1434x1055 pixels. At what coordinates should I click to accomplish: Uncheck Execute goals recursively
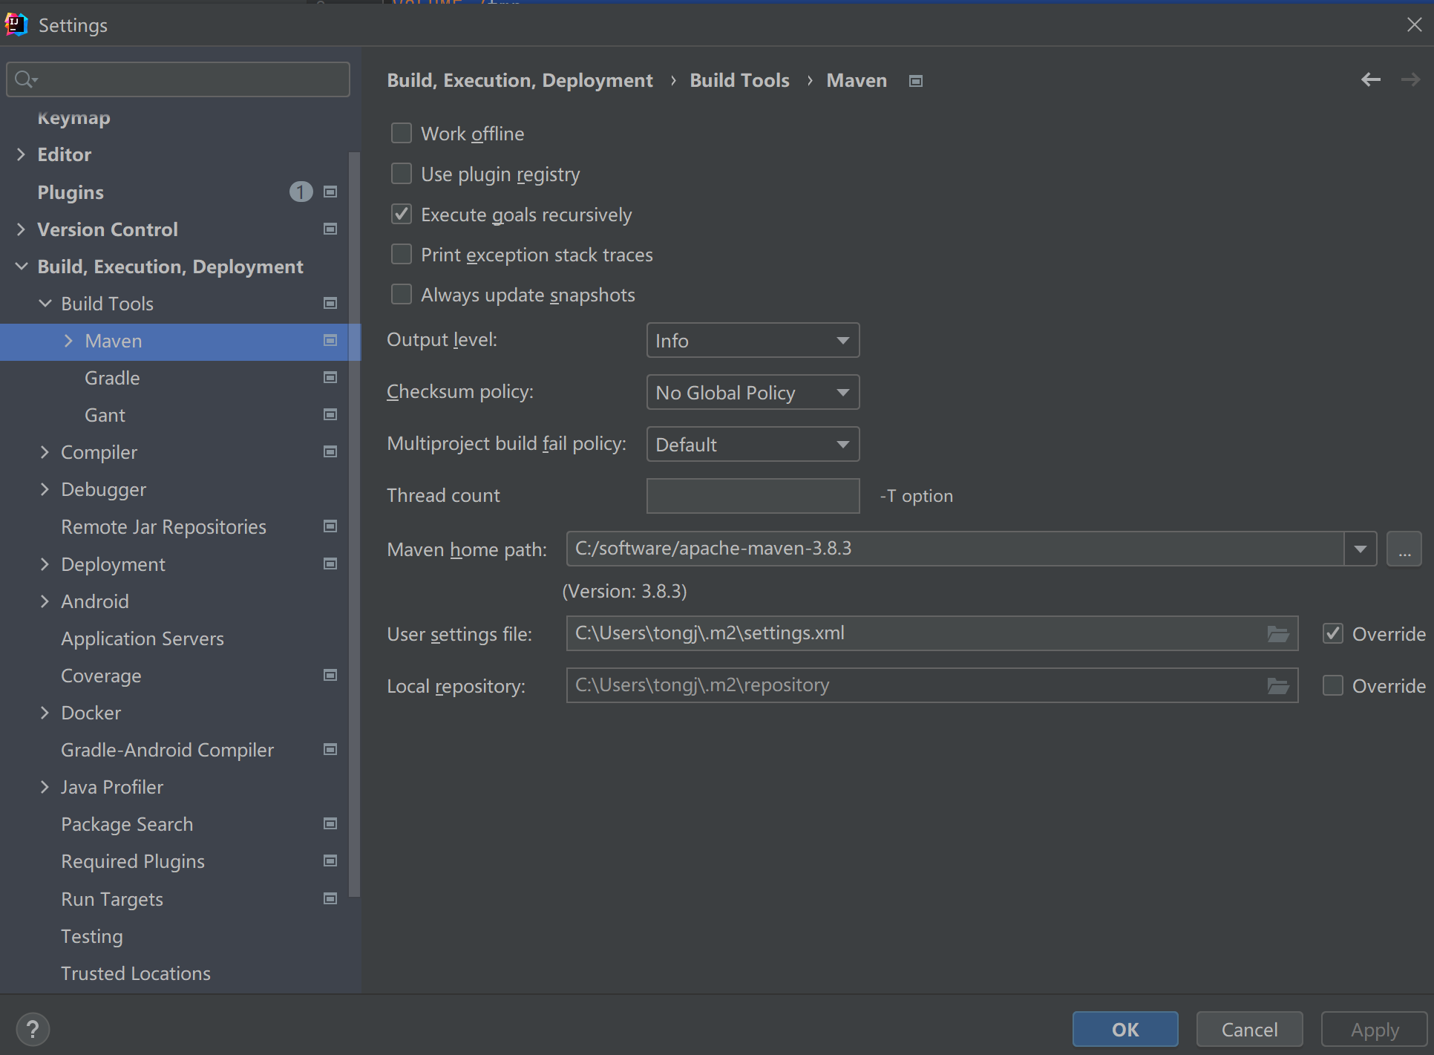tap(402, 215)
